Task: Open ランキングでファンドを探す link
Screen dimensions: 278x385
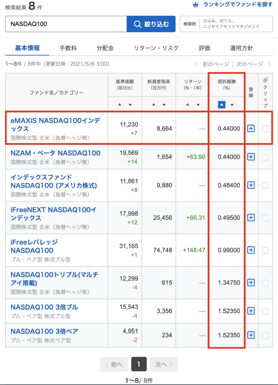Action: click(238, 5)
